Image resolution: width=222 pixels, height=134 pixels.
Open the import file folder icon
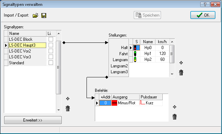point(35,15)
